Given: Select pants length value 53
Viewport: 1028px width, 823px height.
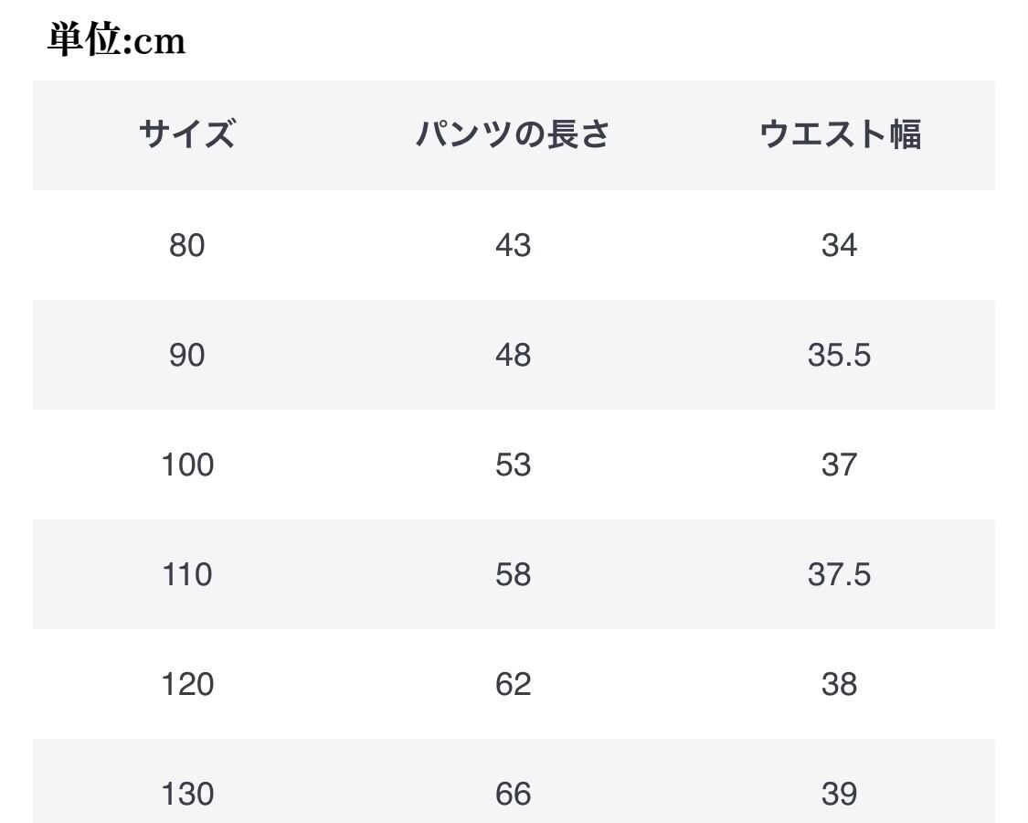Looking at the screenshot, I should pyautogui.click(x=513, y=465).
